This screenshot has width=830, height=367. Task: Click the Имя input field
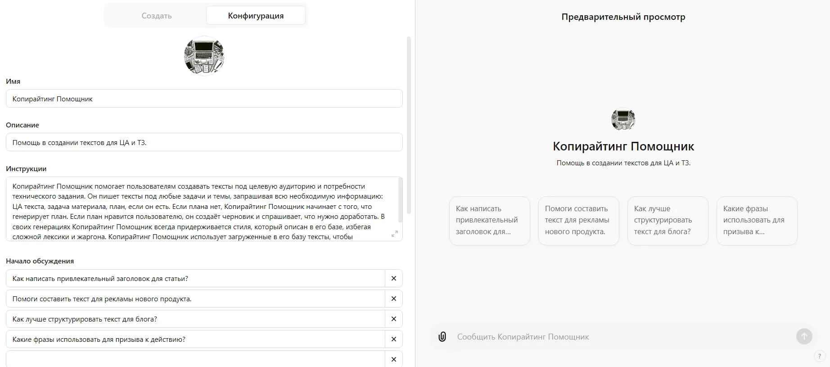point(204,99)
